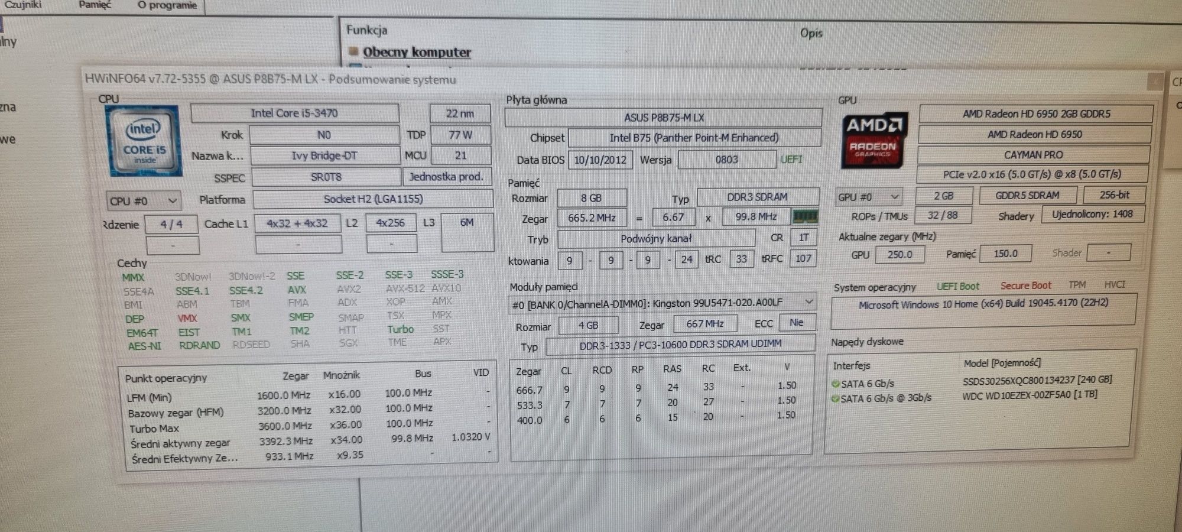
Task: Click the GPU clock 250.0 field
Action: [900, 254]
